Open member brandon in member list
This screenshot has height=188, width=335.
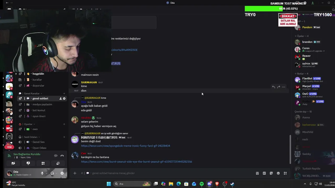coord(313,42)
